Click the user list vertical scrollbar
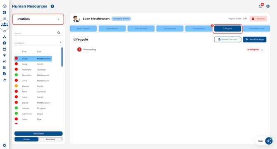The height and width of the screenshot is (149, 277). [62, 57]
